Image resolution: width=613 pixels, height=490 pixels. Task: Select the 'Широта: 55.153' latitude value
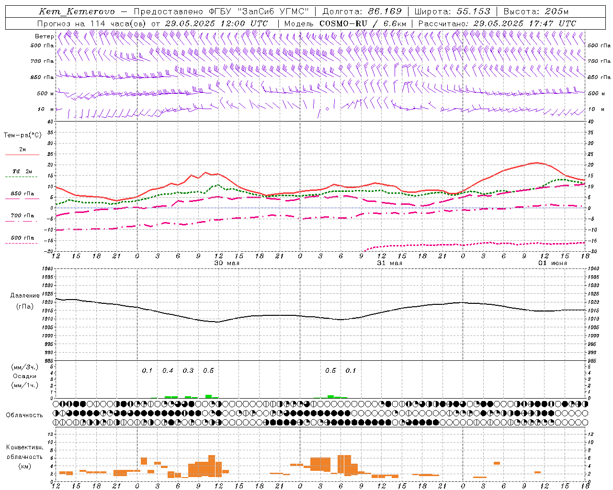(453, 11)
